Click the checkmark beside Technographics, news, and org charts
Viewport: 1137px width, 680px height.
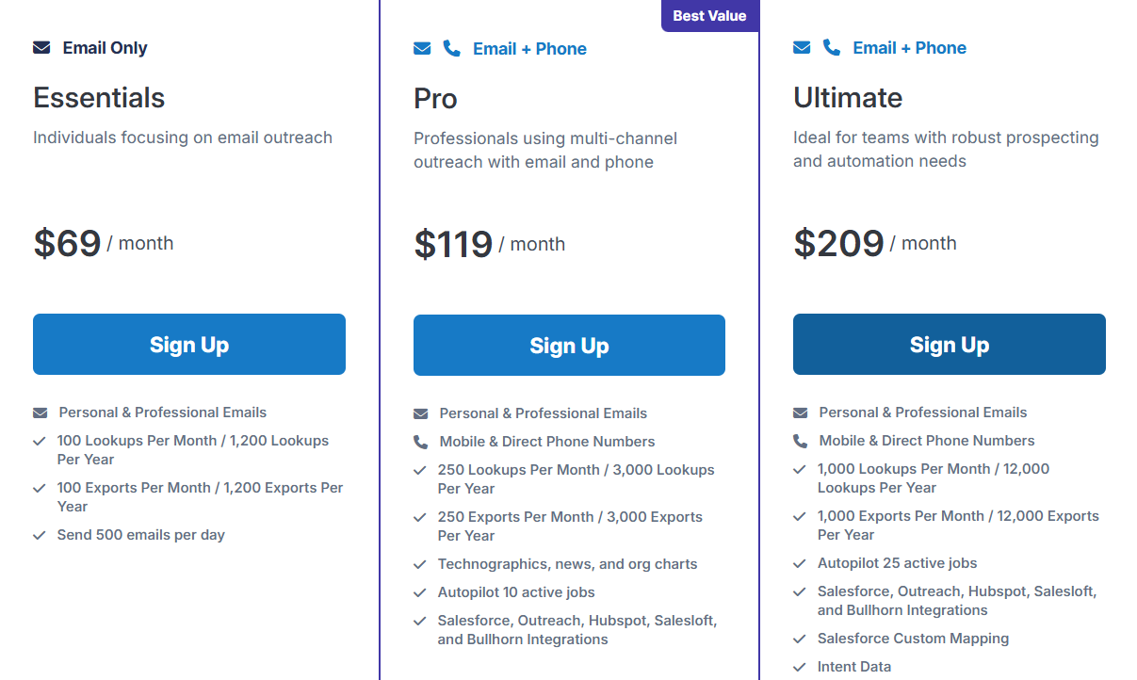click(x=419, y=564)
